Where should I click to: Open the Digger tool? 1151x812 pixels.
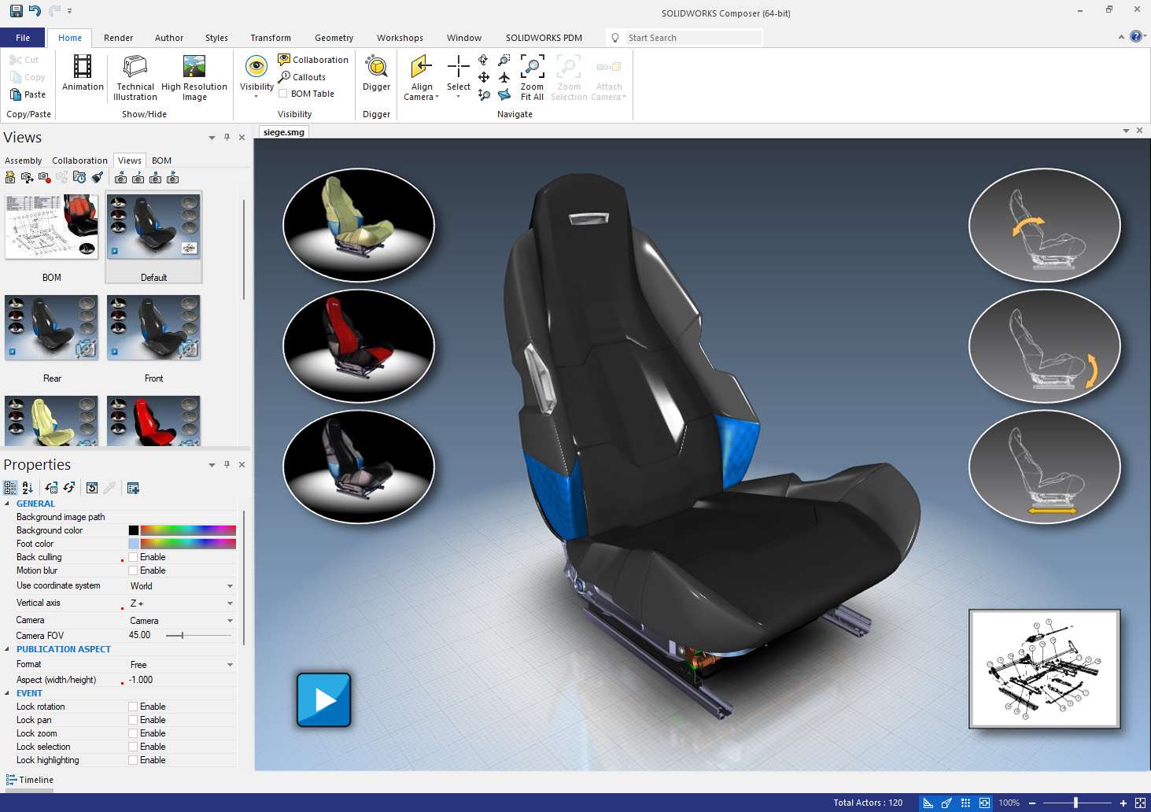pyautogui.click(x=376, y=73)
